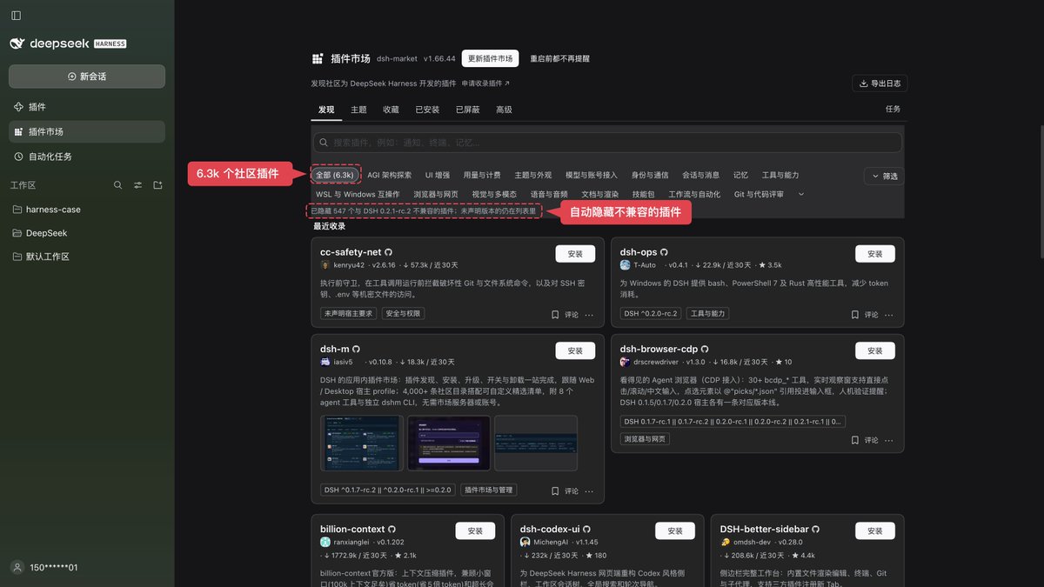Click the drscrewdriver author avatar
This screenshot has height=587, width=1044.
point(625,362)
